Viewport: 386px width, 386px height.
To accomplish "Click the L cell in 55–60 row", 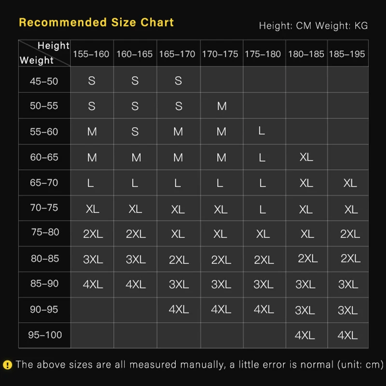I will [x=262, y=130].
